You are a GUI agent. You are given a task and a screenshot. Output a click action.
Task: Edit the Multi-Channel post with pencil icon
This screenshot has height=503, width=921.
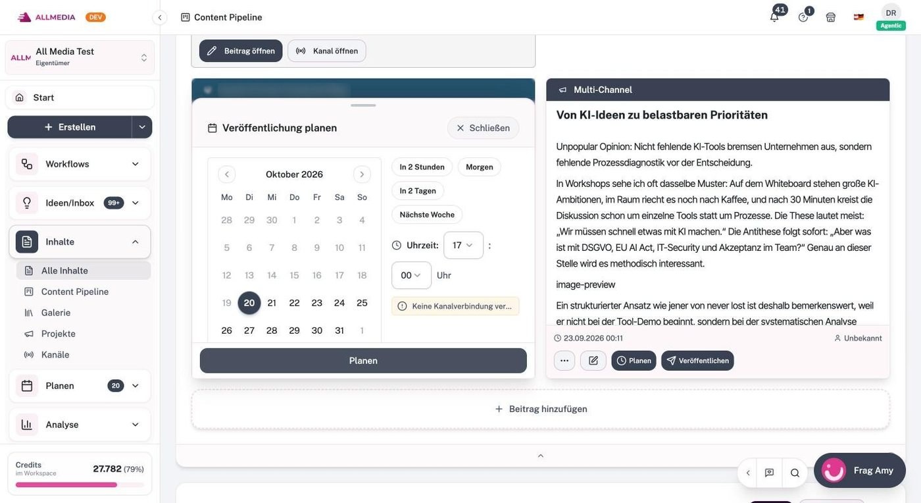pos(593,361)
